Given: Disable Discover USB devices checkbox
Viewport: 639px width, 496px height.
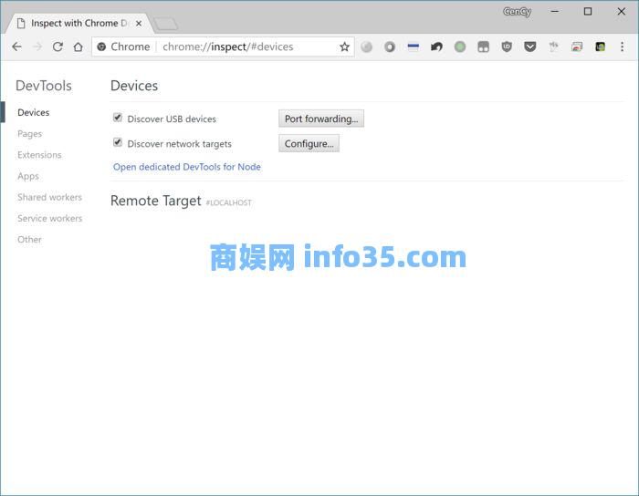Looking at the screenshot, I should point(118,118).
